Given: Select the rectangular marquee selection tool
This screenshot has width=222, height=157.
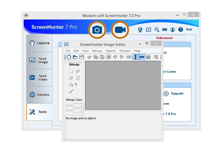Looking at the screenshot, I should [x=71, y=71].
